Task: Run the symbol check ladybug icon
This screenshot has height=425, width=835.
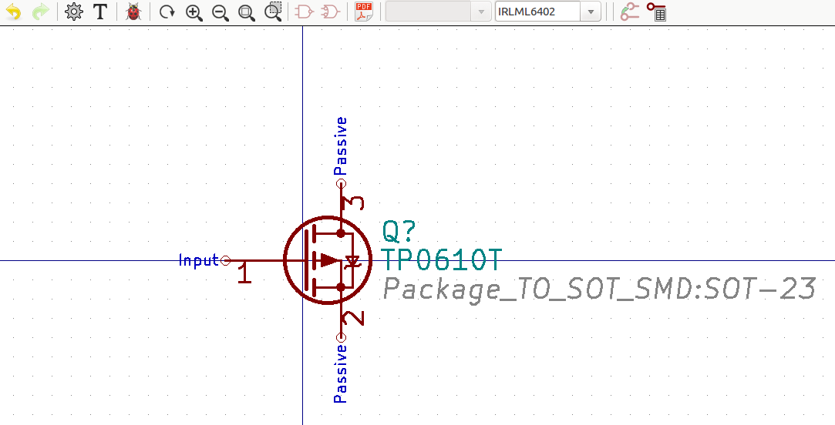Action: (x=133, y=12)
